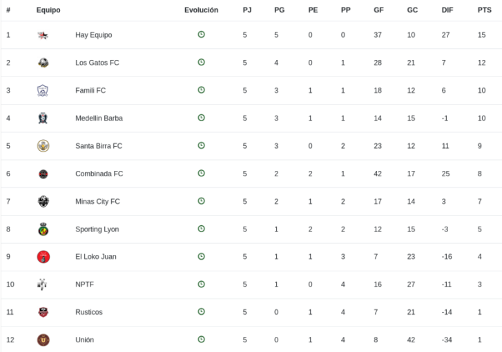Sort table by PTS column header

(x=484, y=10)
